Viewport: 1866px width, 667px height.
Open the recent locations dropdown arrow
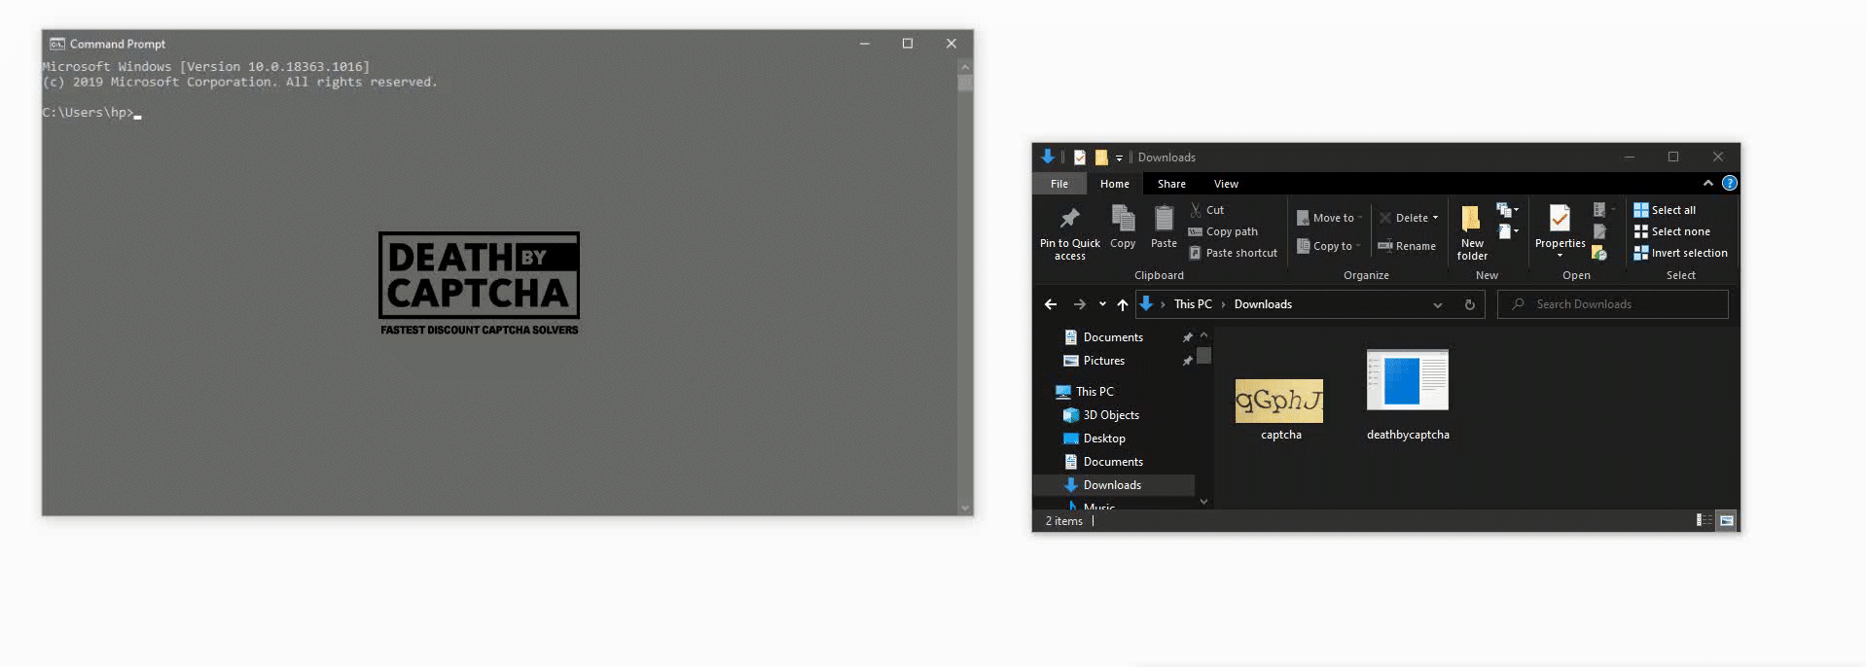1102,304
